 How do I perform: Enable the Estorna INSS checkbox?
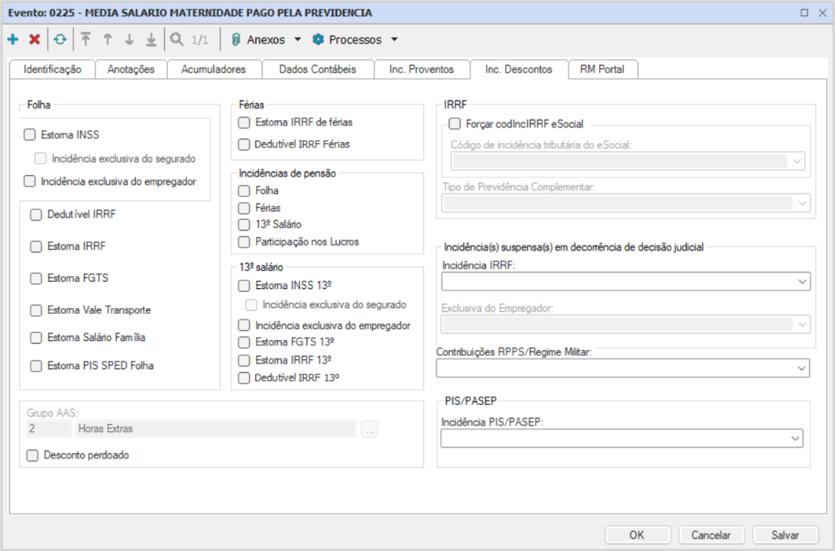(x=31, y=135)
